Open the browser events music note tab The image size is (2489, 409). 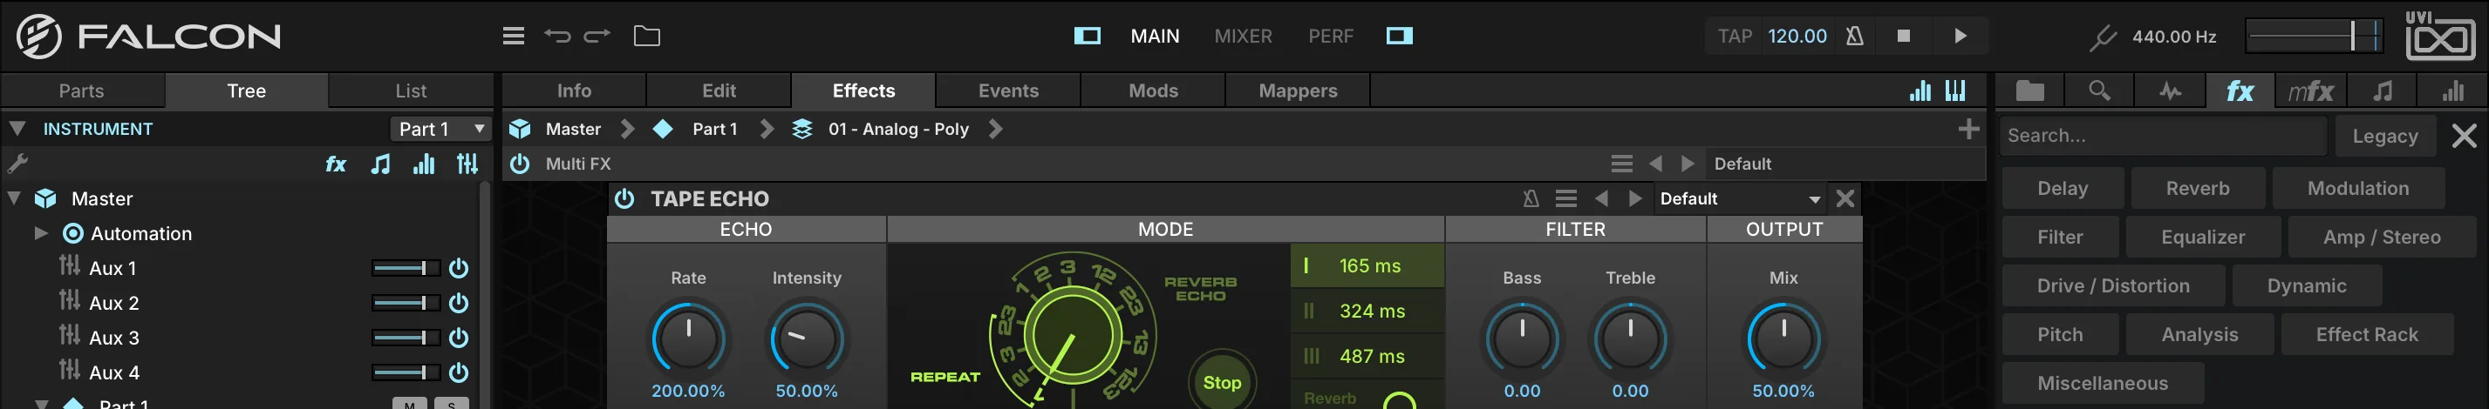coord(2383,91)
